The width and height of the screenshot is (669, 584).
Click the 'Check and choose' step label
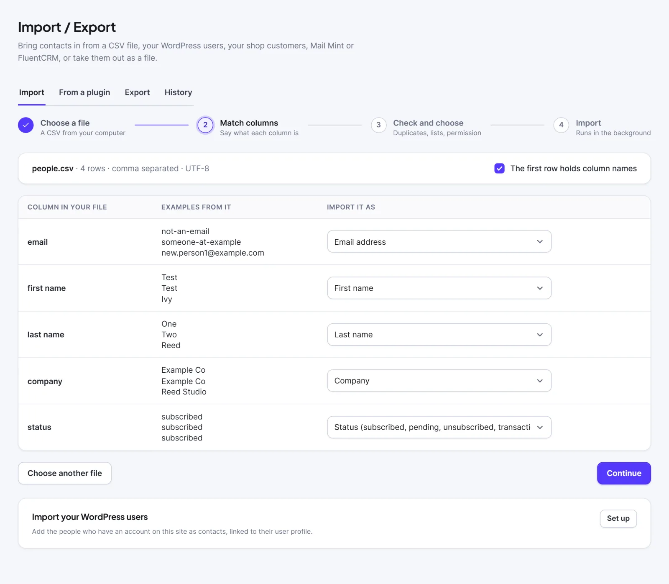pyautogui.click(x=428, y=123)
